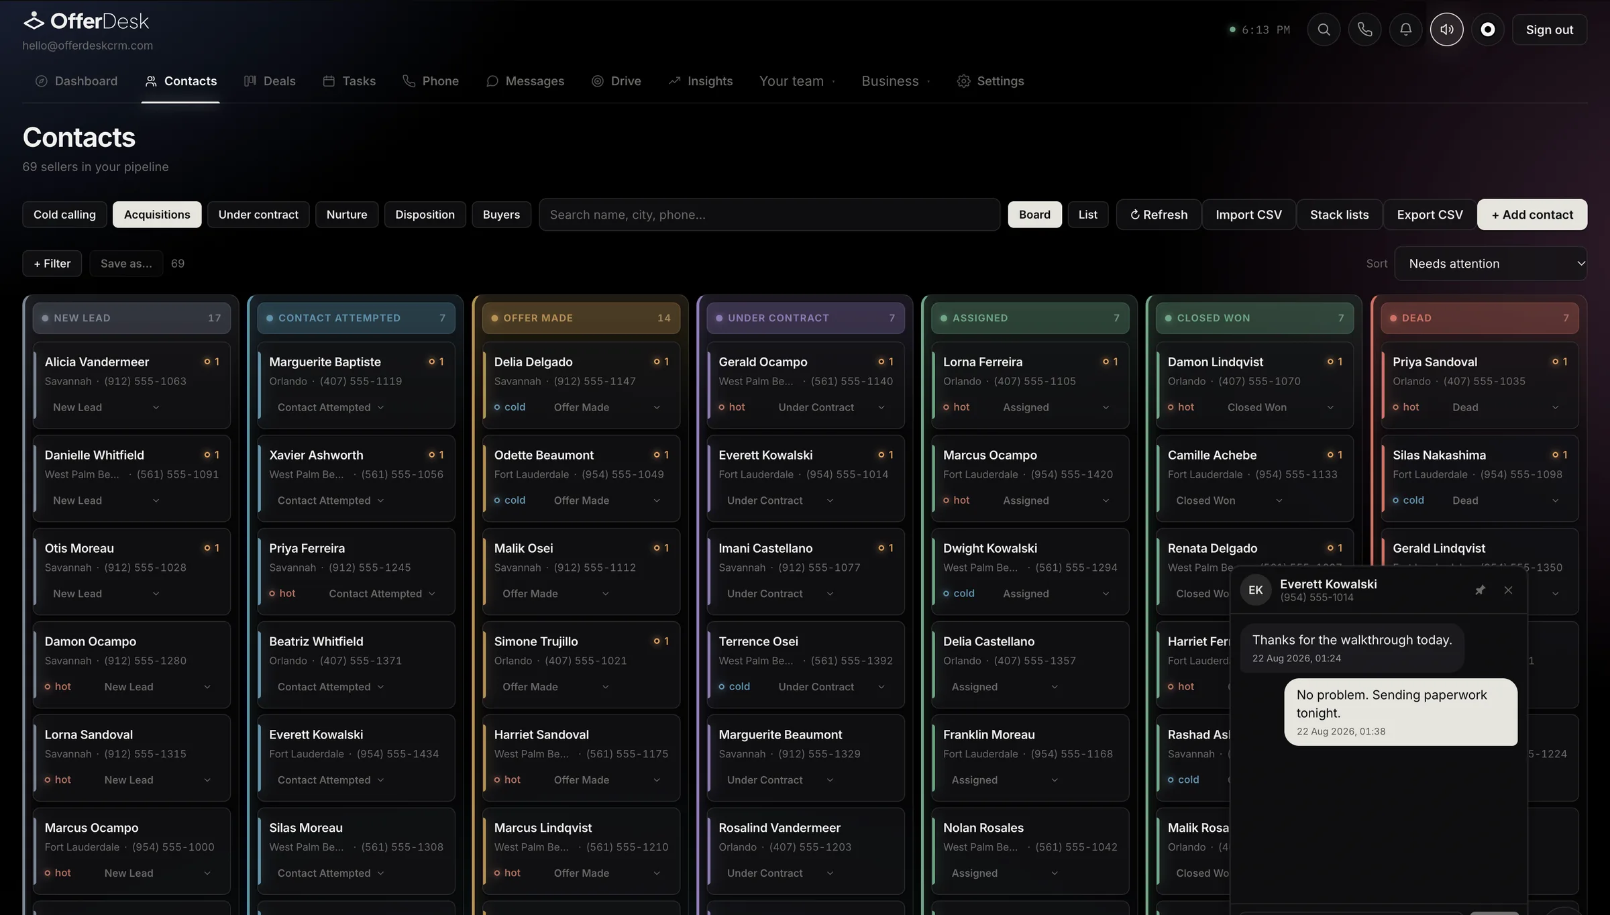
Task: Open the Settings tab
Action: tap(991, 81)
